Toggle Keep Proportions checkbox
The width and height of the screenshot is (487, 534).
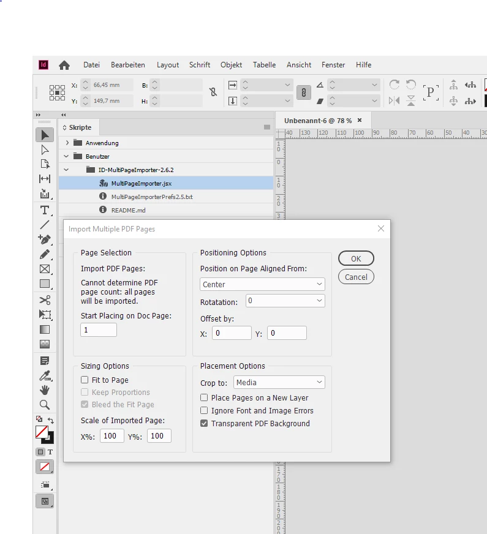coord(85,392)
